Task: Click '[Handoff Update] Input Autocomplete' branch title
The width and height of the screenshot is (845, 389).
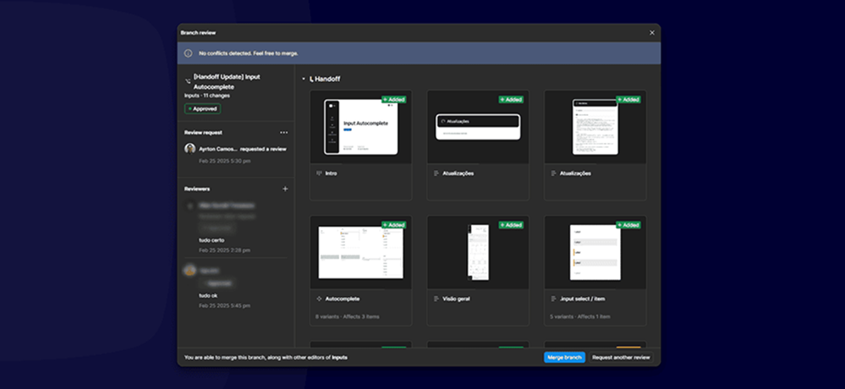Action: coord(227,82)
